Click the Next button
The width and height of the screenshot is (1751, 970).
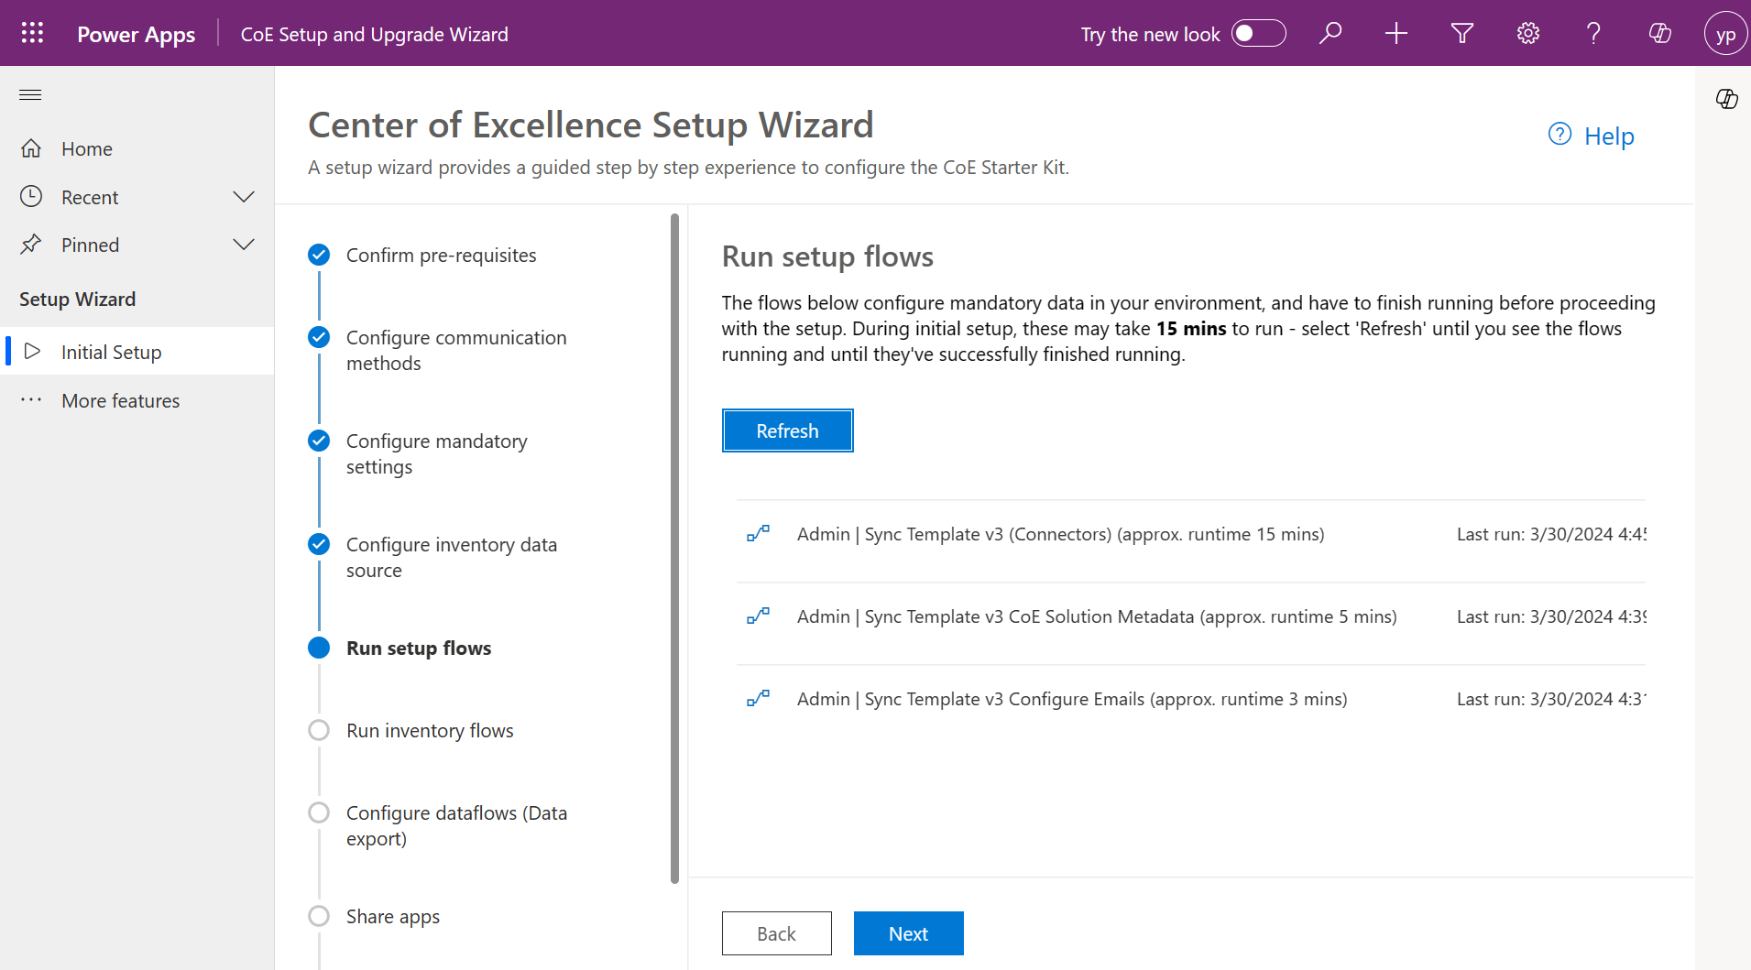coord(908,933)
